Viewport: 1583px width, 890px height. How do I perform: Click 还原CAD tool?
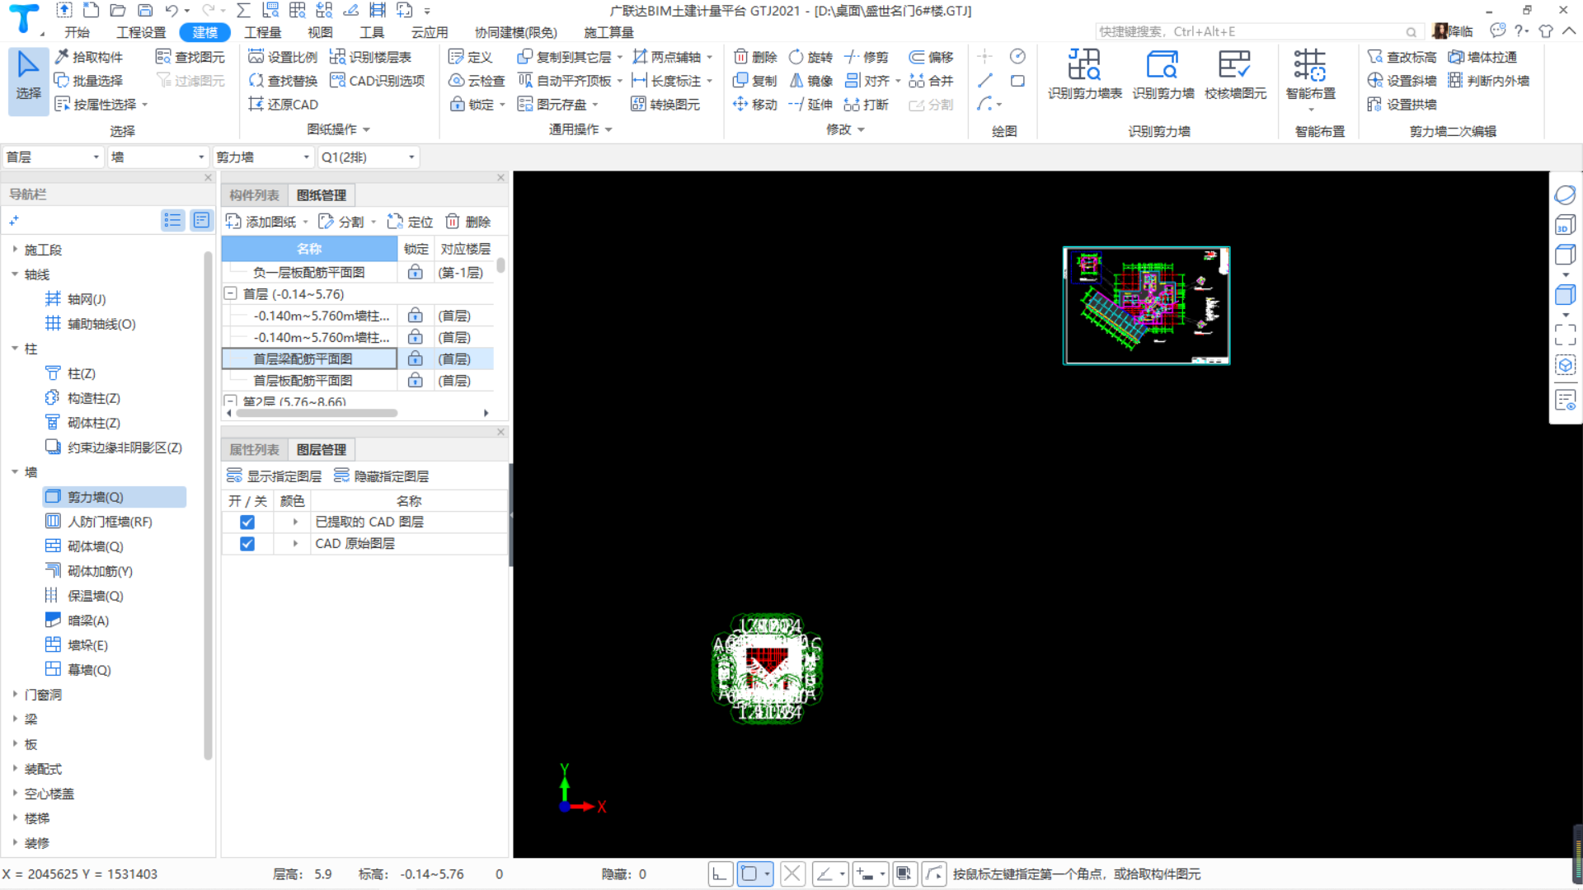tap(283, 105)
